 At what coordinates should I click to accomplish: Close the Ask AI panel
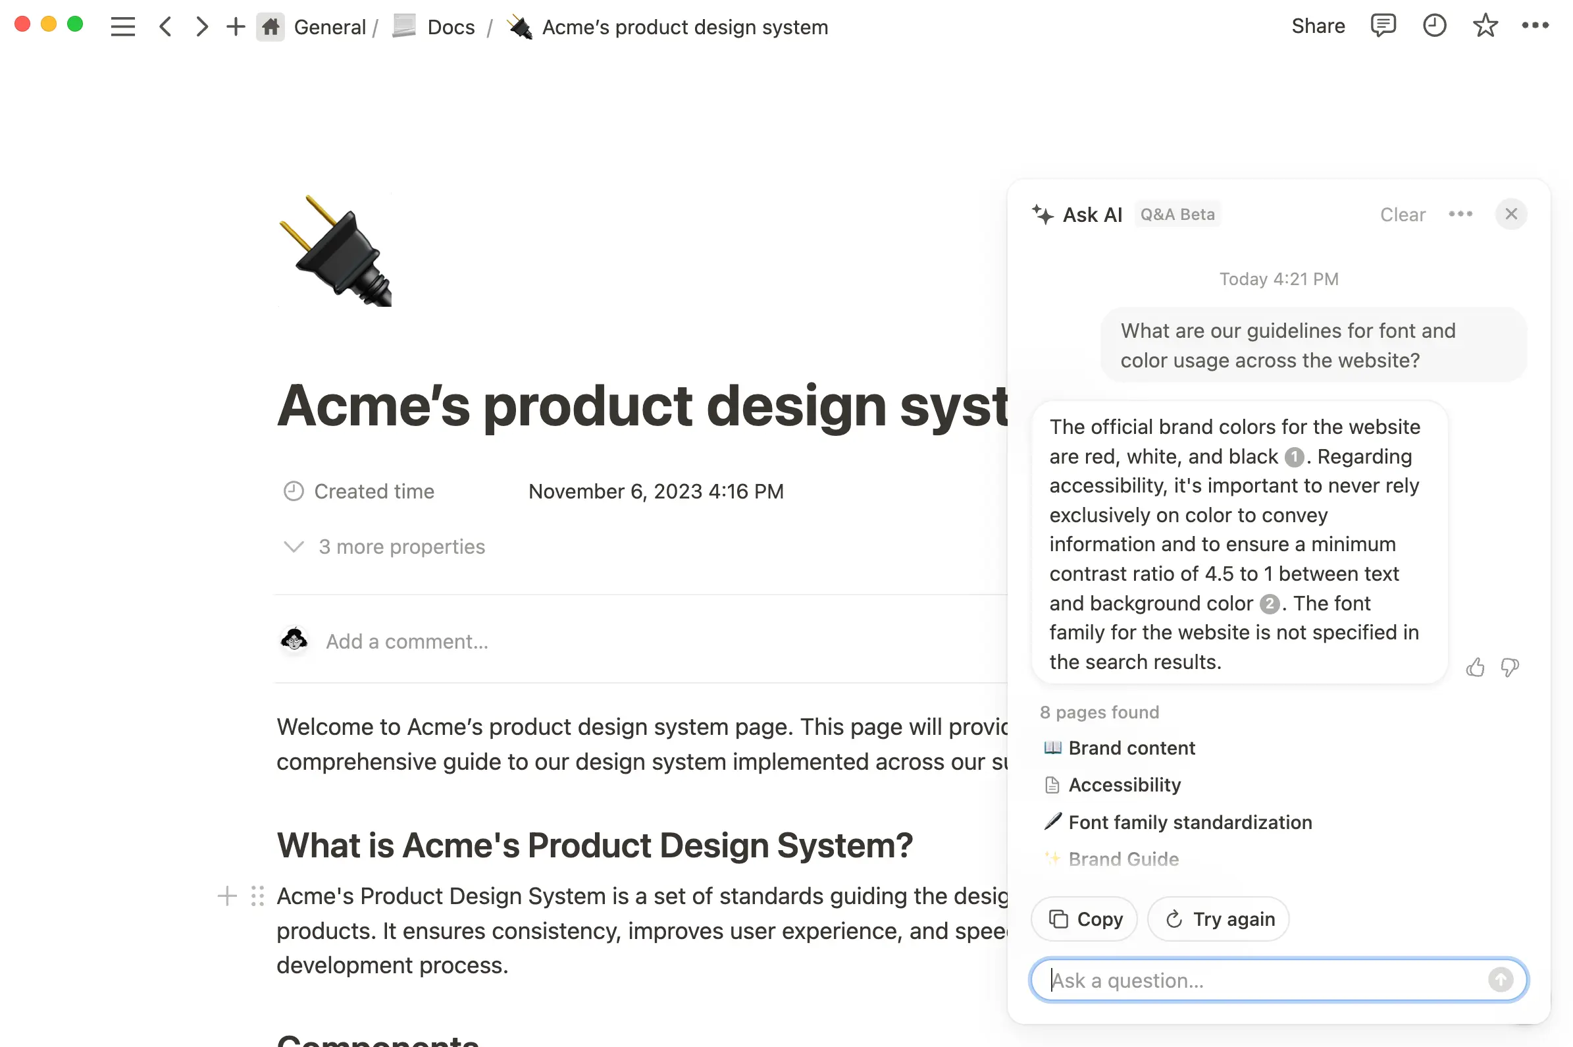pos(1511,213)
